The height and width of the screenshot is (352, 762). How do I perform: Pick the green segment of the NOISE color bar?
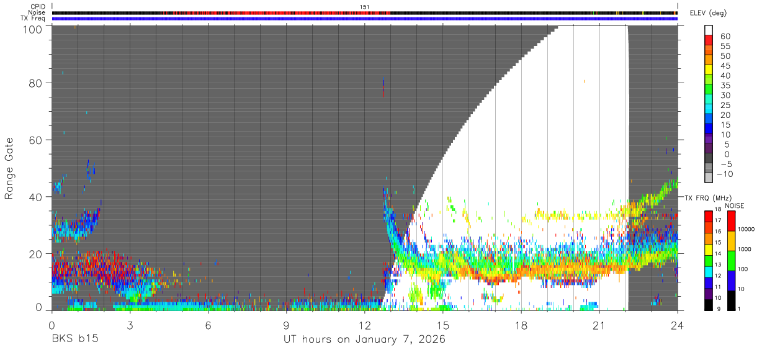(x=732, y=260)
